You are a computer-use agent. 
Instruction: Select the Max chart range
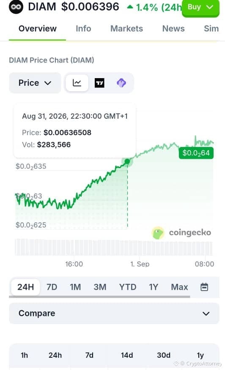point(180,287)
